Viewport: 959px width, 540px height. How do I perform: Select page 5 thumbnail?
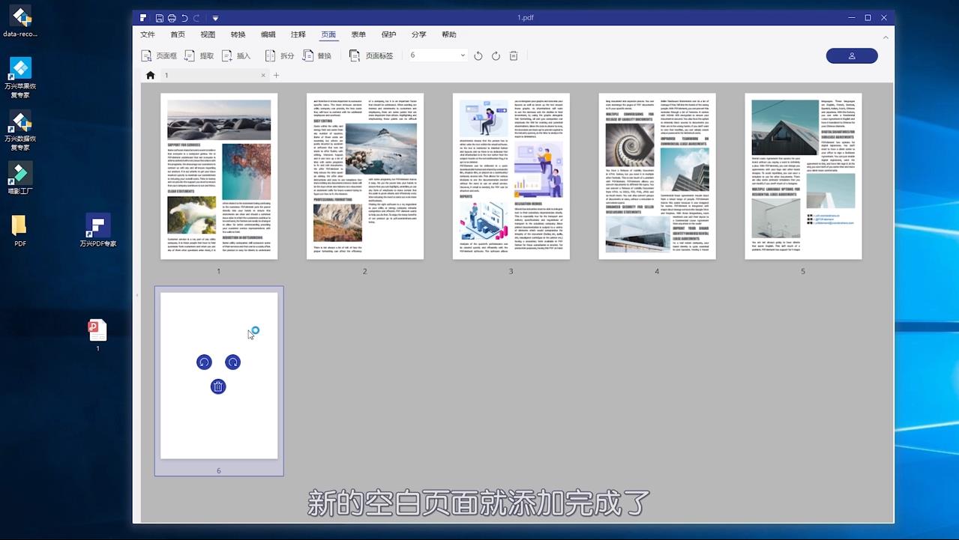pos(803,176)
